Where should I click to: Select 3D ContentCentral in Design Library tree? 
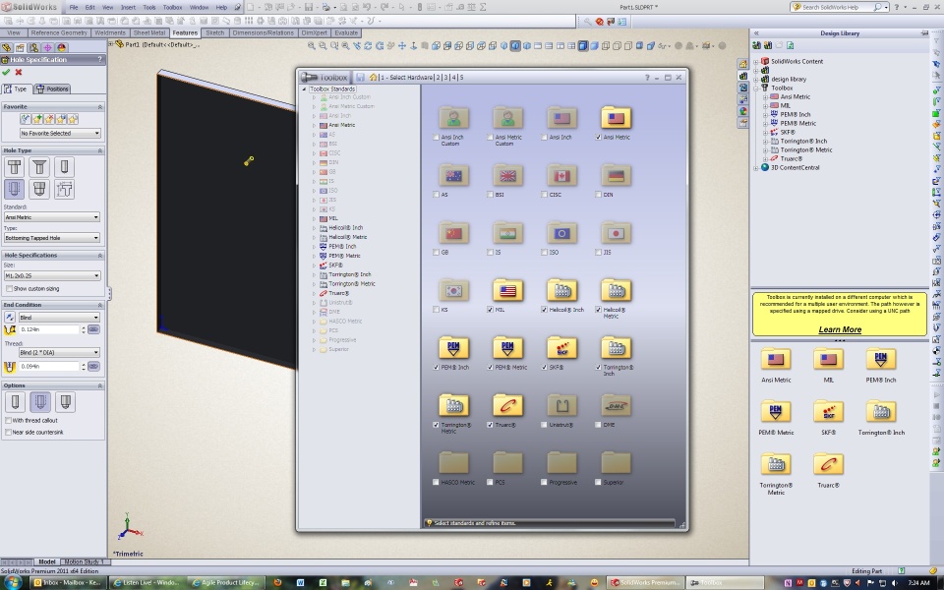click(x=795, y=167)
